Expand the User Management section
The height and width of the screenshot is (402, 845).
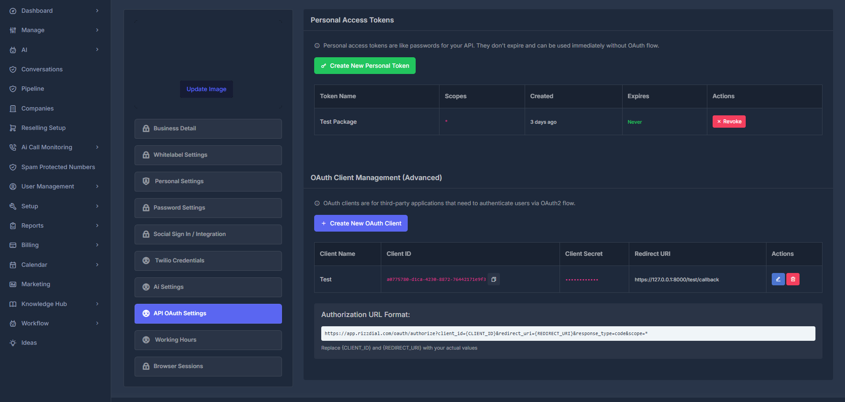click(x=47, y=186)
